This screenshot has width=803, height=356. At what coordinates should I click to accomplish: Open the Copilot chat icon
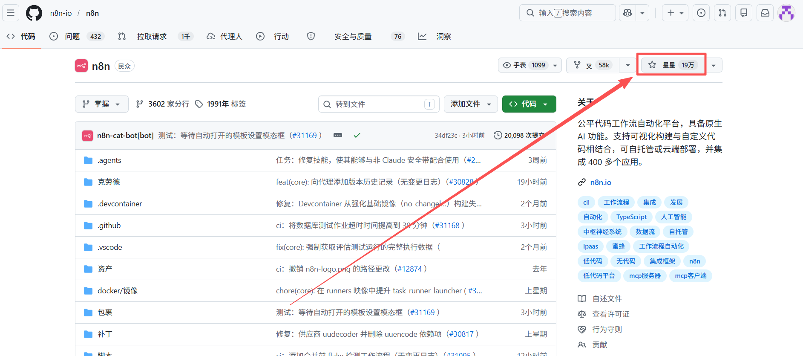click(x=627, y=13)
